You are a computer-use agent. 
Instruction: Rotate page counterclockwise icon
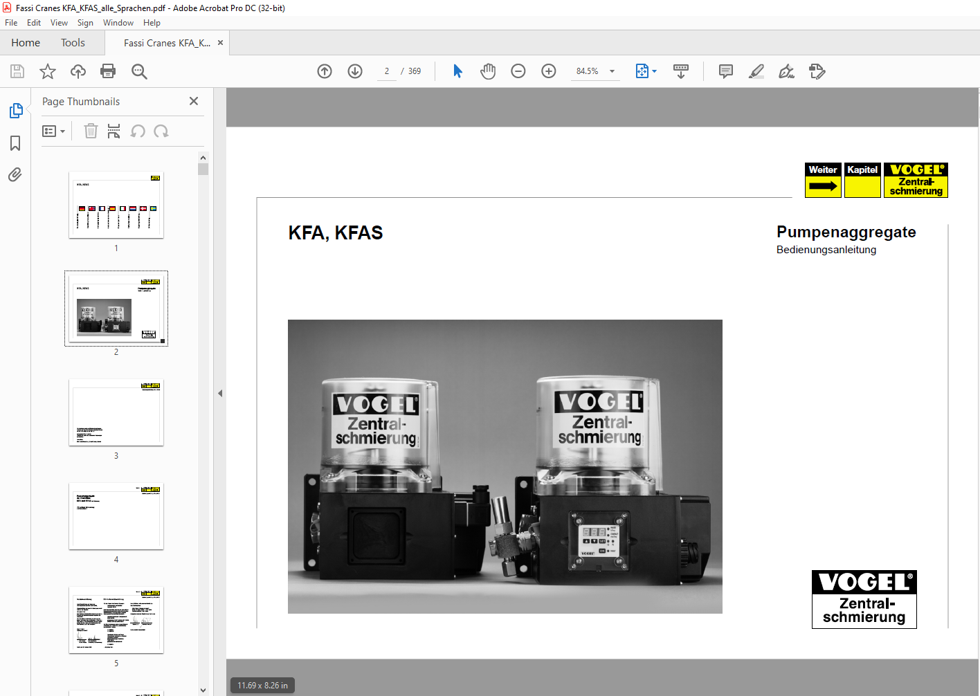138,131
